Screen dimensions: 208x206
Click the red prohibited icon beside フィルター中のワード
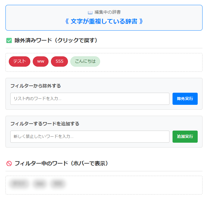(x=9, y=164)
